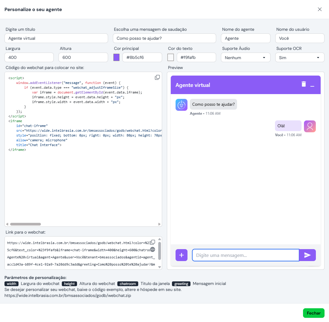The image size is (329, 322).
Task: Edit the Nome do usuário field
Action: (300, 38)
